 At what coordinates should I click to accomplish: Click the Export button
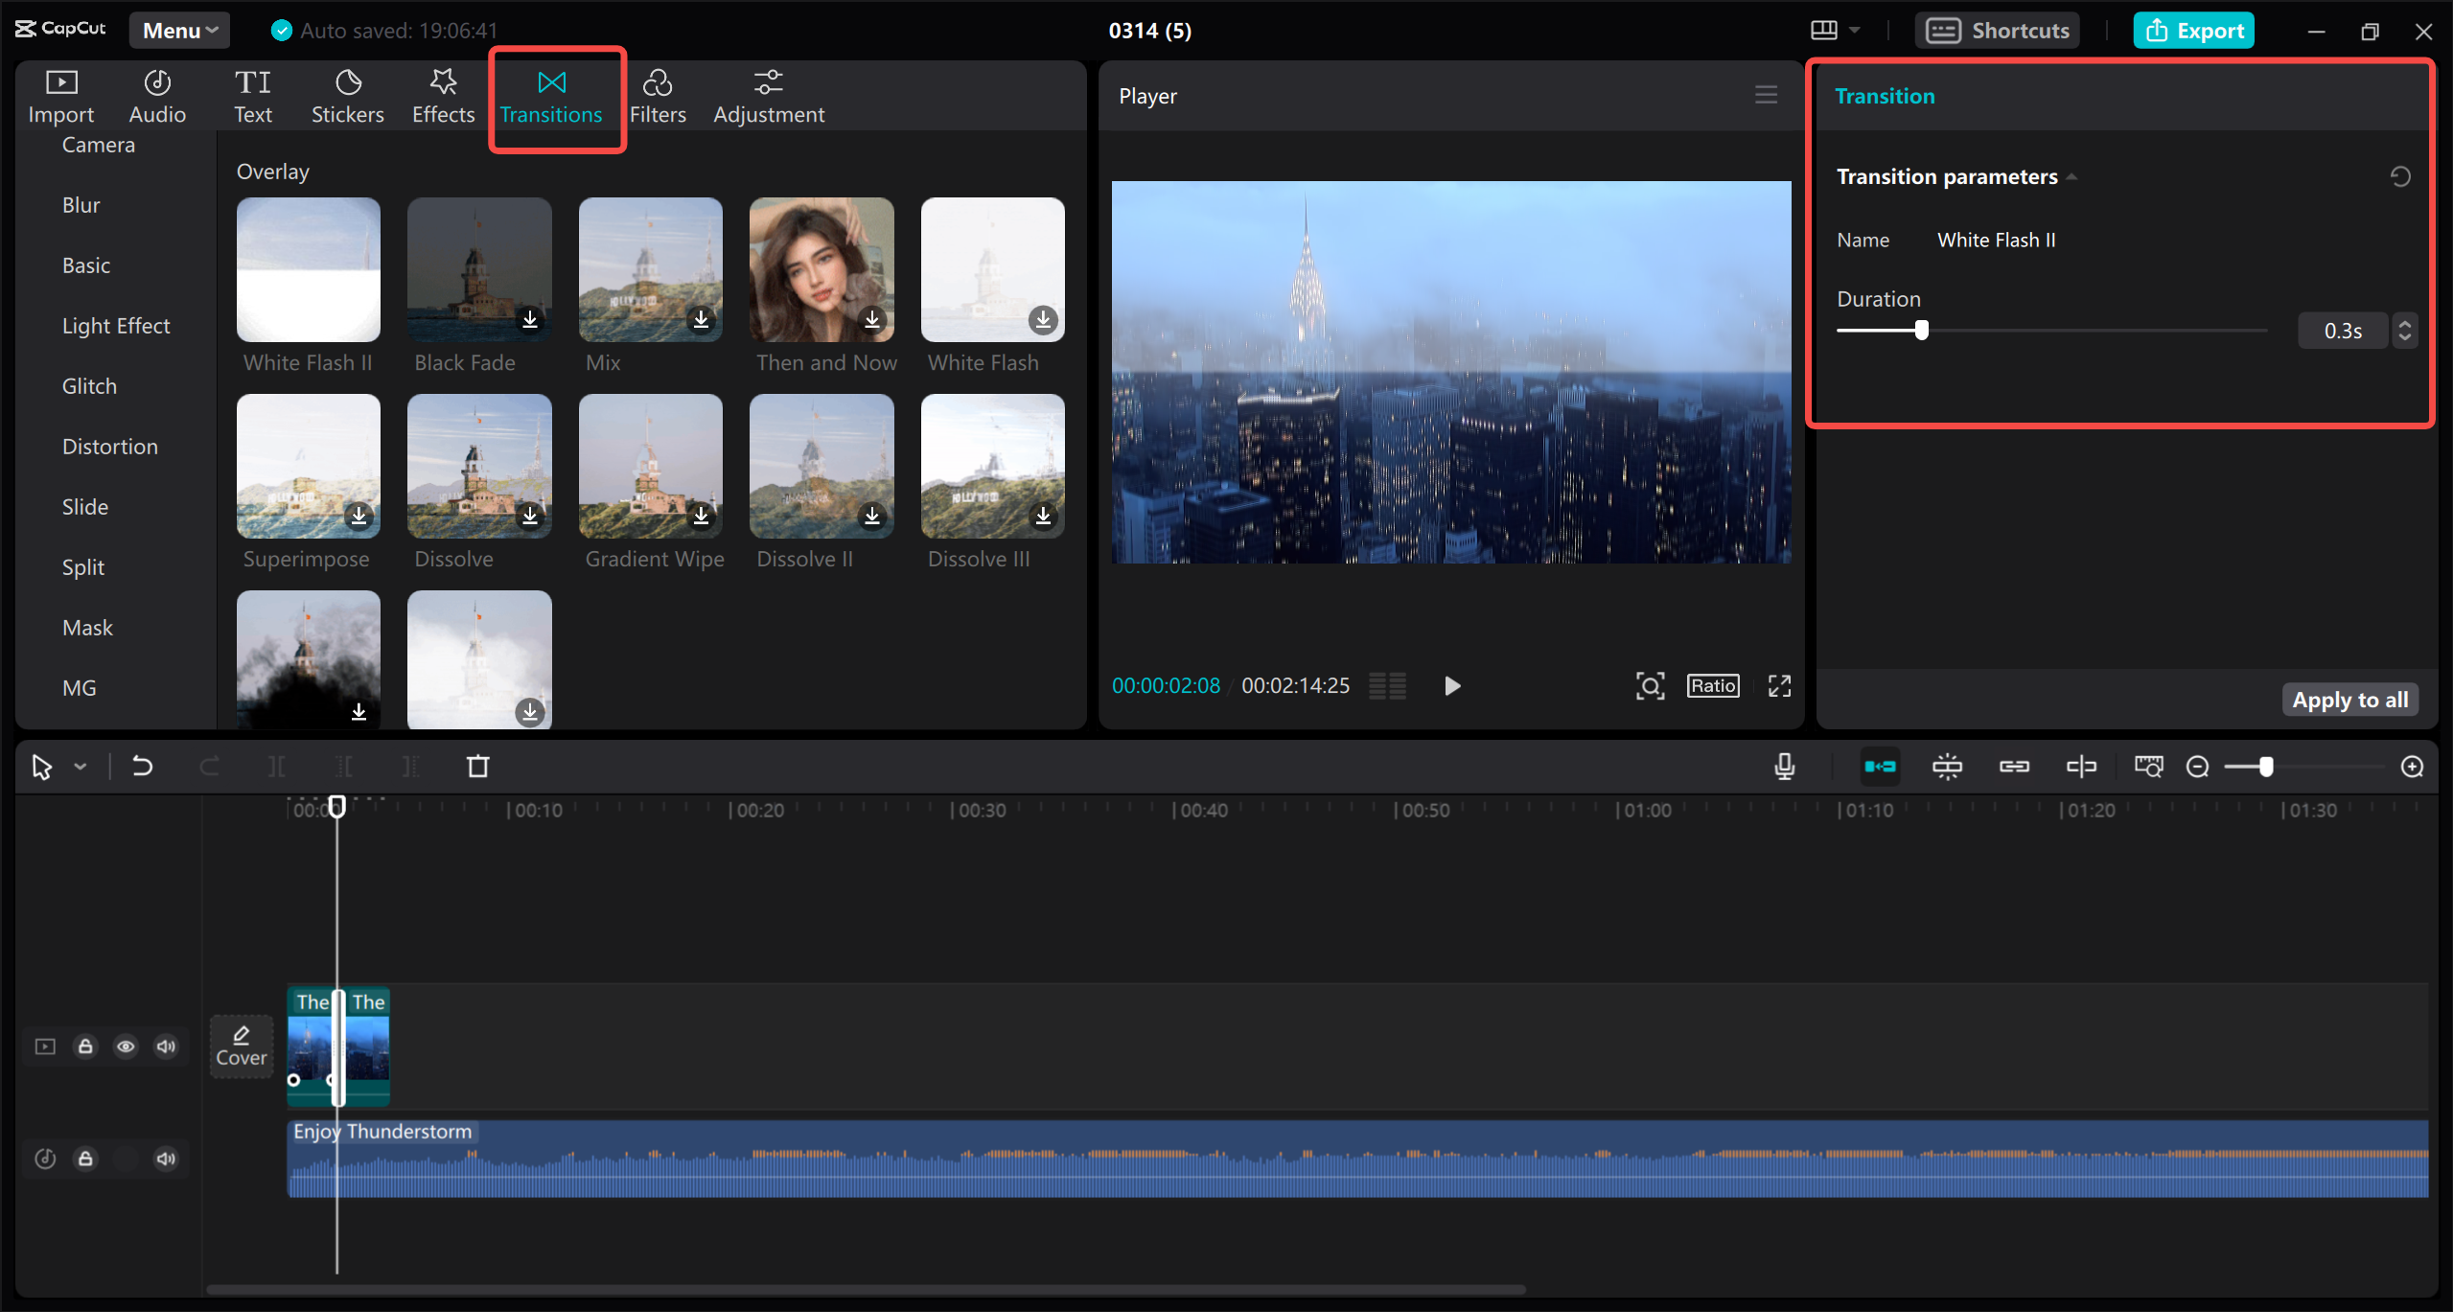pos(2193,30)
